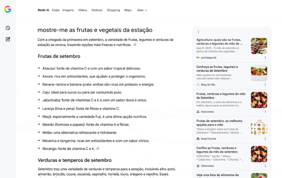Image resolution: width=282 pixels, height=178 pixels.
Task: Select the Shopping tab
Action: coord(113,10)
